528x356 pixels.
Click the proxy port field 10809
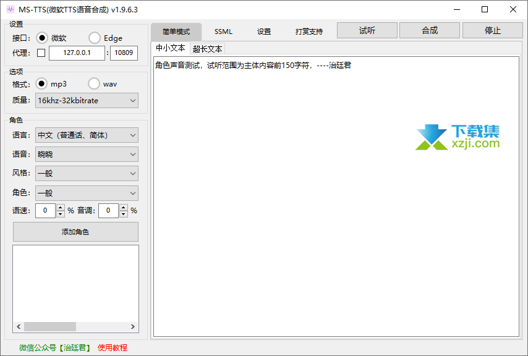pyautogui.click(x=124, y=53)
